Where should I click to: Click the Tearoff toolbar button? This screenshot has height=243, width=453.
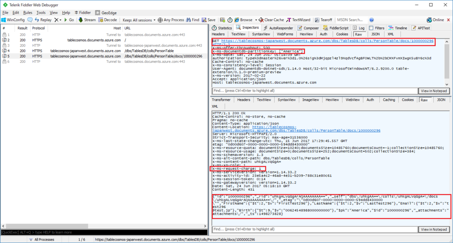click(x=323, y=20)
